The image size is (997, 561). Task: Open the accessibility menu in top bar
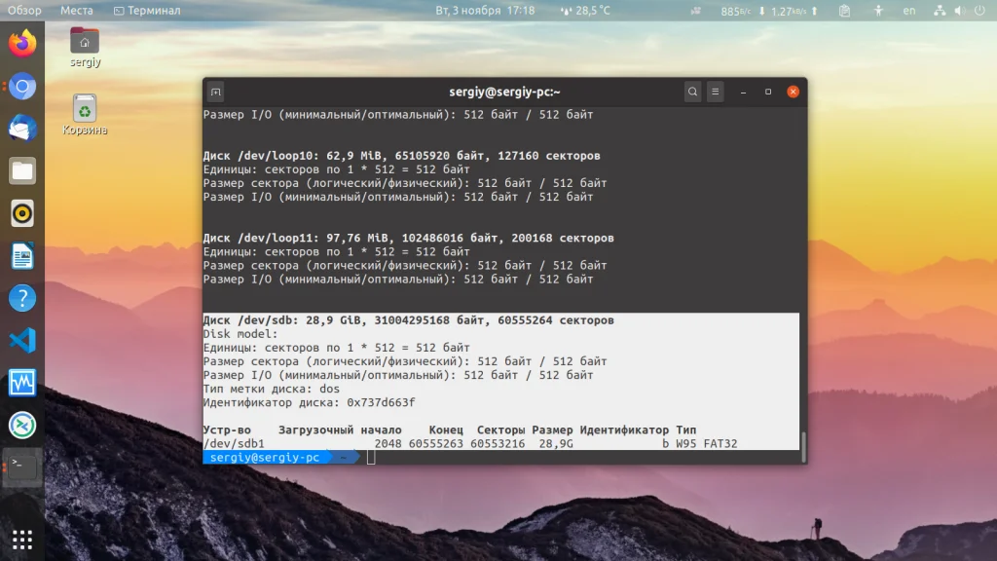coord(878,10)
